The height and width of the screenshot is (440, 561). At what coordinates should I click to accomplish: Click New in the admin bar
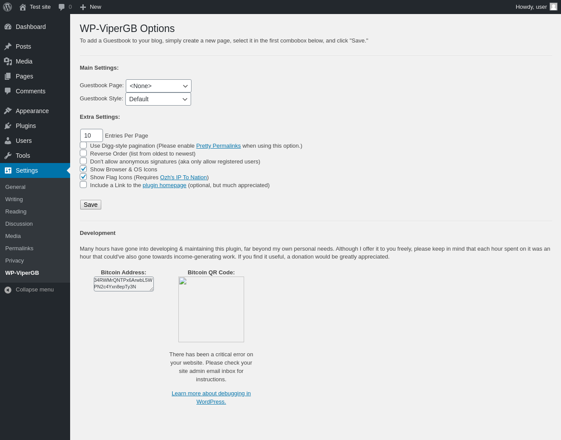coord(91,7)
